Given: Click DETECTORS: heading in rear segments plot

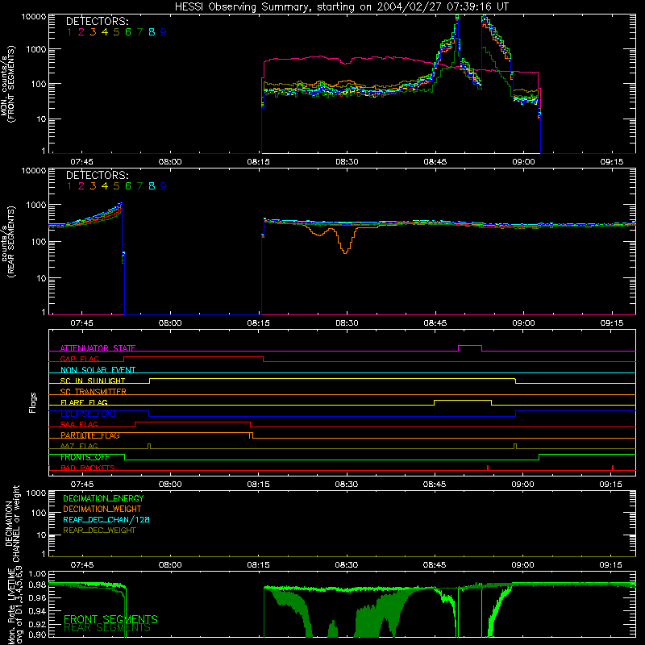Looking at the screenshot, I should click(x=98, y=175).
